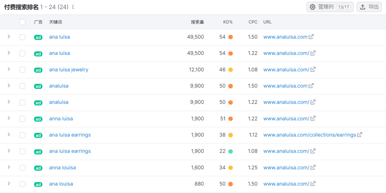Viewport: 386px width, 193px height.
Task: Click external link icon in anna louisa row
Action: [x=313, y=168]
